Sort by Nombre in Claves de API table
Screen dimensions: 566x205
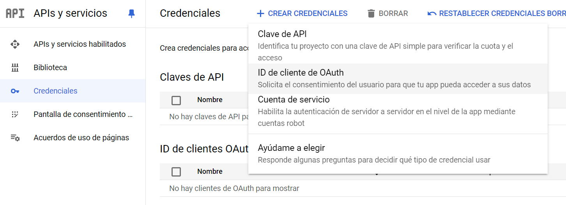pos(210,100)
